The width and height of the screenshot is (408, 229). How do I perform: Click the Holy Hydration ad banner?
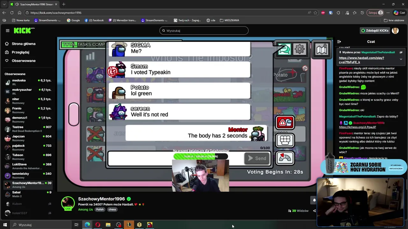(364, 167)
